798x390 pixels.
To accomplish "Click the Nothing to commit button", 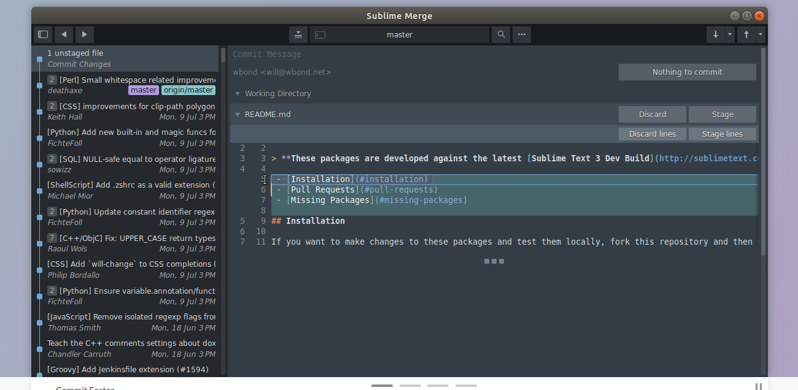I will [688, 72].
